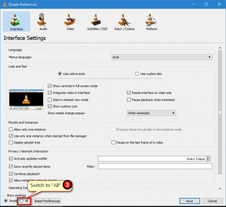Screen dimensions: 226x207
Task: Open the Hotkeys settings category
Action: coord(151,21)
